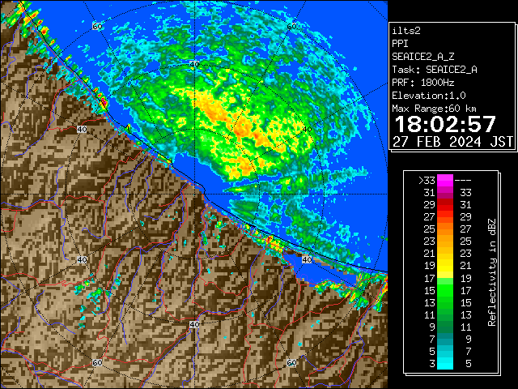Pick the cyan 3–5 dBZ legend swatch
Viewport: 518px width, 389px height.
(445, 363)
